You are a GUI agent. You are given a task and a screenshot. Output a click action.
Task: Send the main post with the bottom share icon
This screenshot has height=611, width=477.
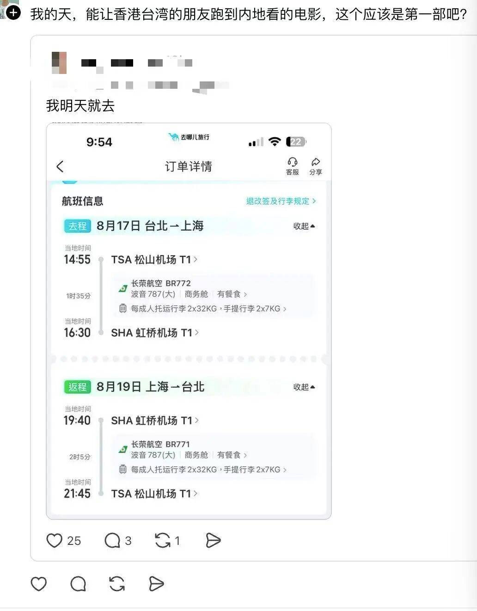156,584
